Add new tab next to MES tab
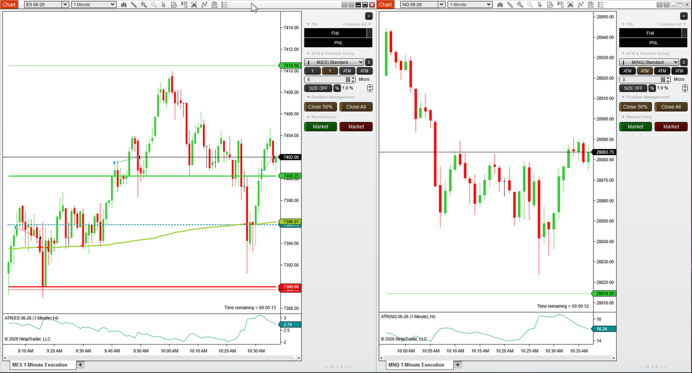This screenshot has width=692, height=373. 81,365
